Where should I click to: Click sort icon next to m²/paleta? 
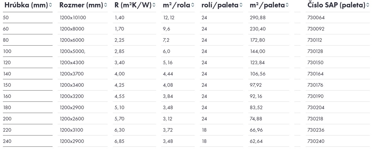click(287, 5)
